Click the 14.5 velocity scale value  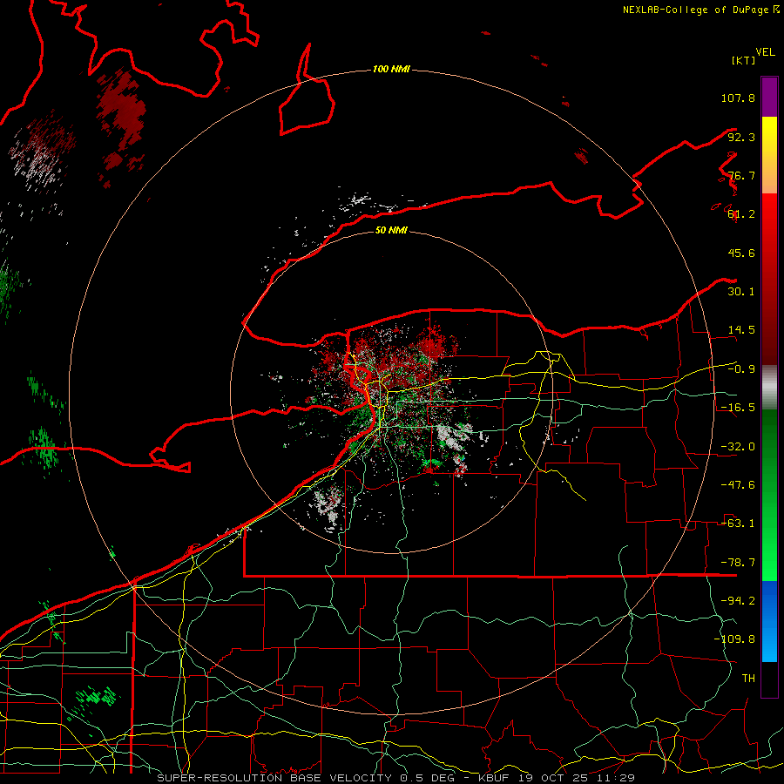coord(741,330)
